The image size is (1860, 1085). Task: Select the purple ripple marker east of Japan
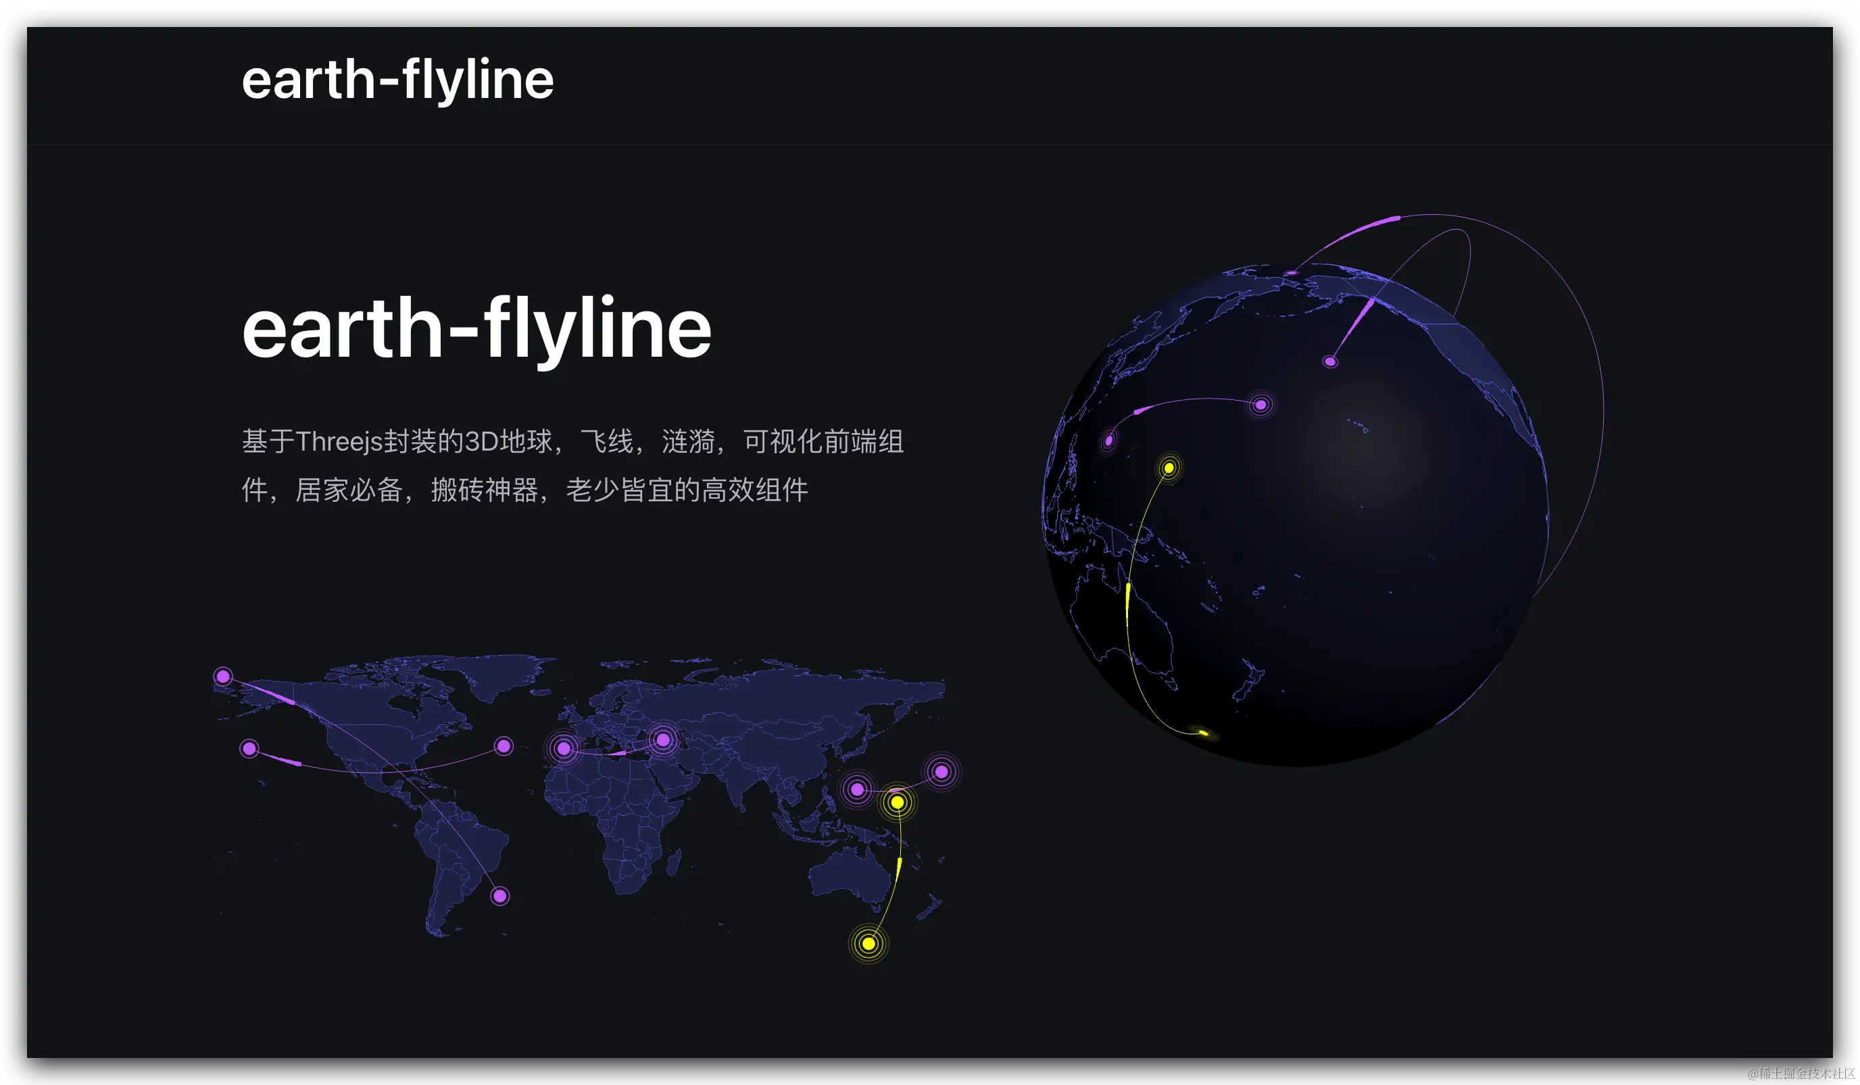tap(941, 772)
